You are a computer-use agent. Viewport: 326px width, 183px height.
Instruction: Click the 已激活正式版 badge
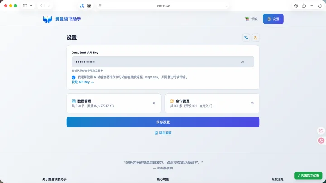[x=308, y=176]
